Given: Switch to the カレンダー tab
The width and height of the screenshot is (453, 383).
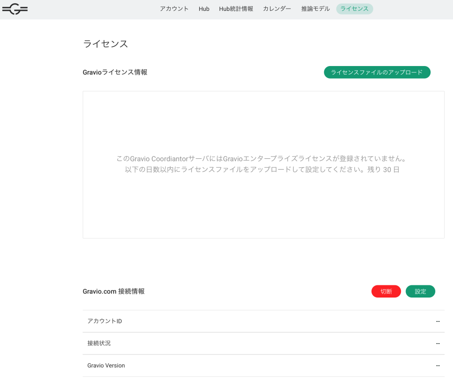Looking at the screenshot, I should [x=277, y=9].
